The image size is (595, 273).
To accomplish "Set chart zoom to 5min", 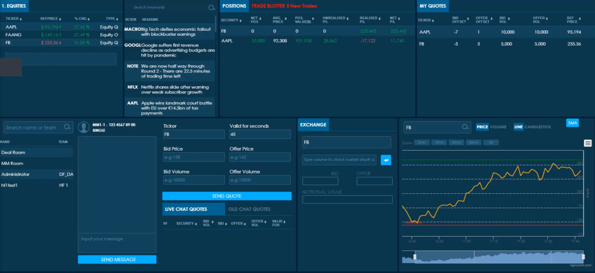I will 422,143.
